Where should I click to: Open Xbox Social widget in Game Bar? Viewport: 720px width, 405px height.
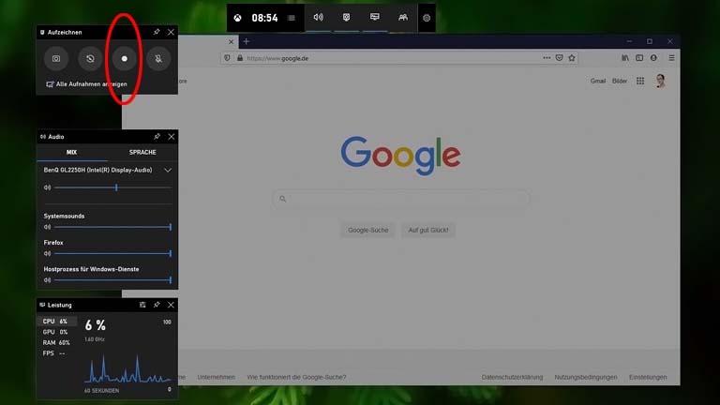[403, 18]
